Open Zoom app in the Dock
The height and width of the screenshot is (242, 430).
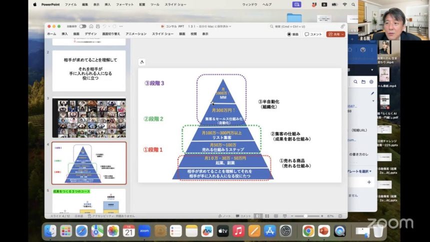pos(144,231)
